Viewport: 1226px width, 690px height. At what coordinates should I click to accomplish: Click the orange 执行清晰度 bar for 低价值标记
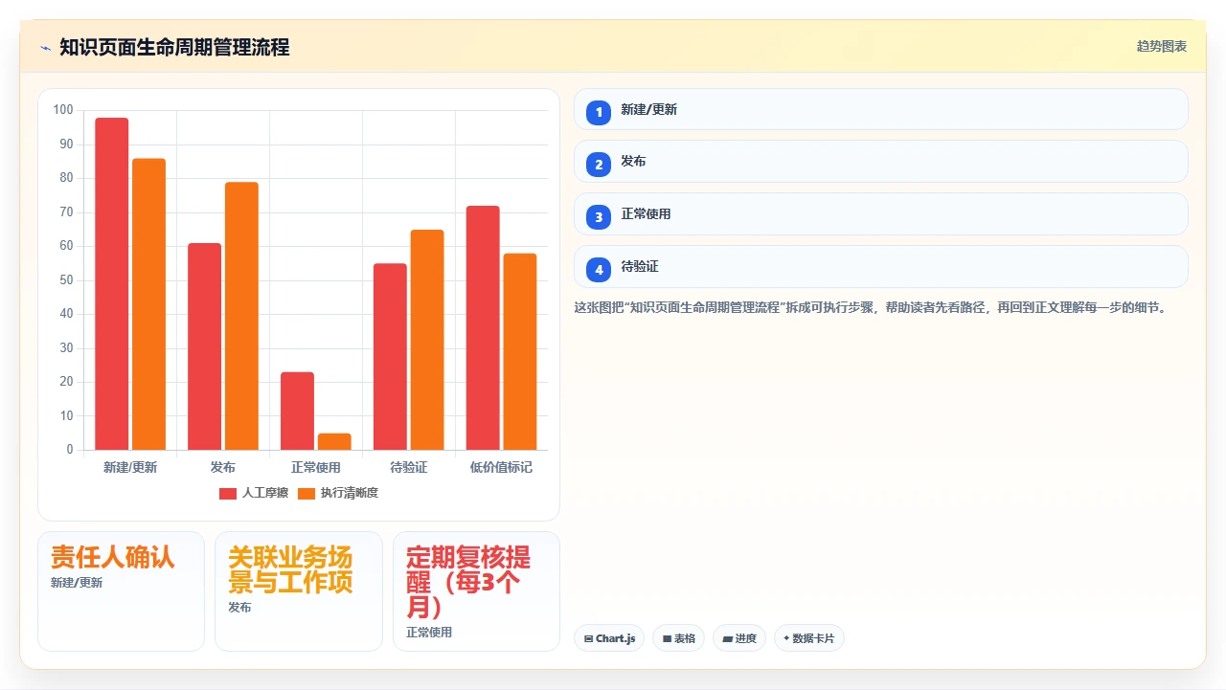coord(520,351)
